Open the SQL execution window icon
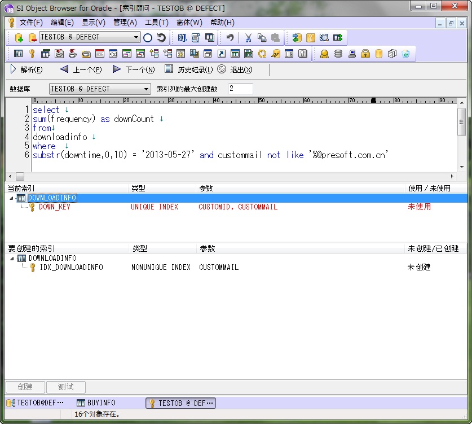The image size is (472, 424). [182, 38]
